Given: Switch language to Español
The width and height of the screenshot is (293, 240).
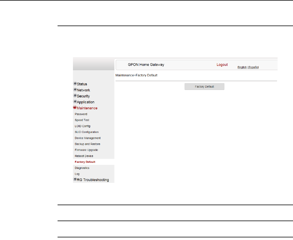Looking at the screenshot, I should 253,67.
